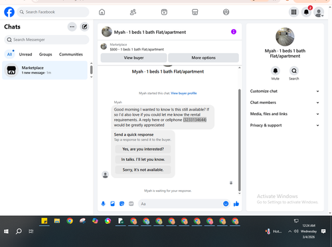This screenshot has height=247, width=332.
Task: Open the Marketplace icon in top navigation
Action: [x=195, y=12]
